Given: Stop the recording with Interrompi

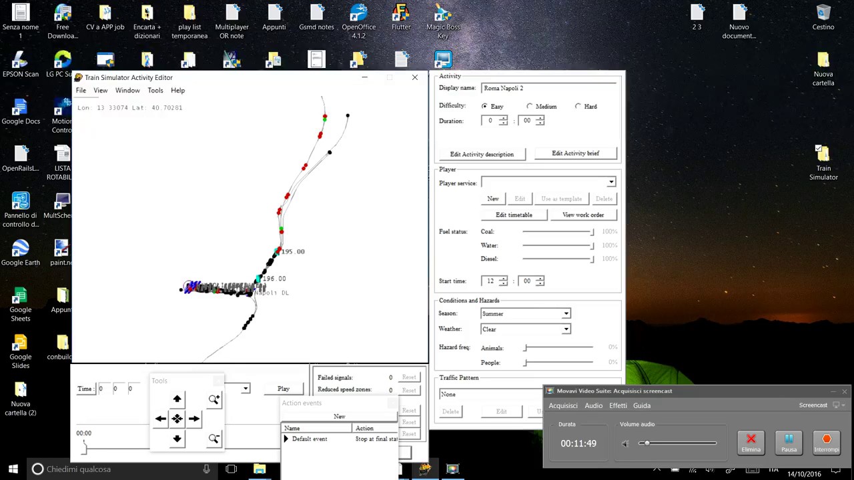Looking at the screenshot, I should click(x=827, y=443).
